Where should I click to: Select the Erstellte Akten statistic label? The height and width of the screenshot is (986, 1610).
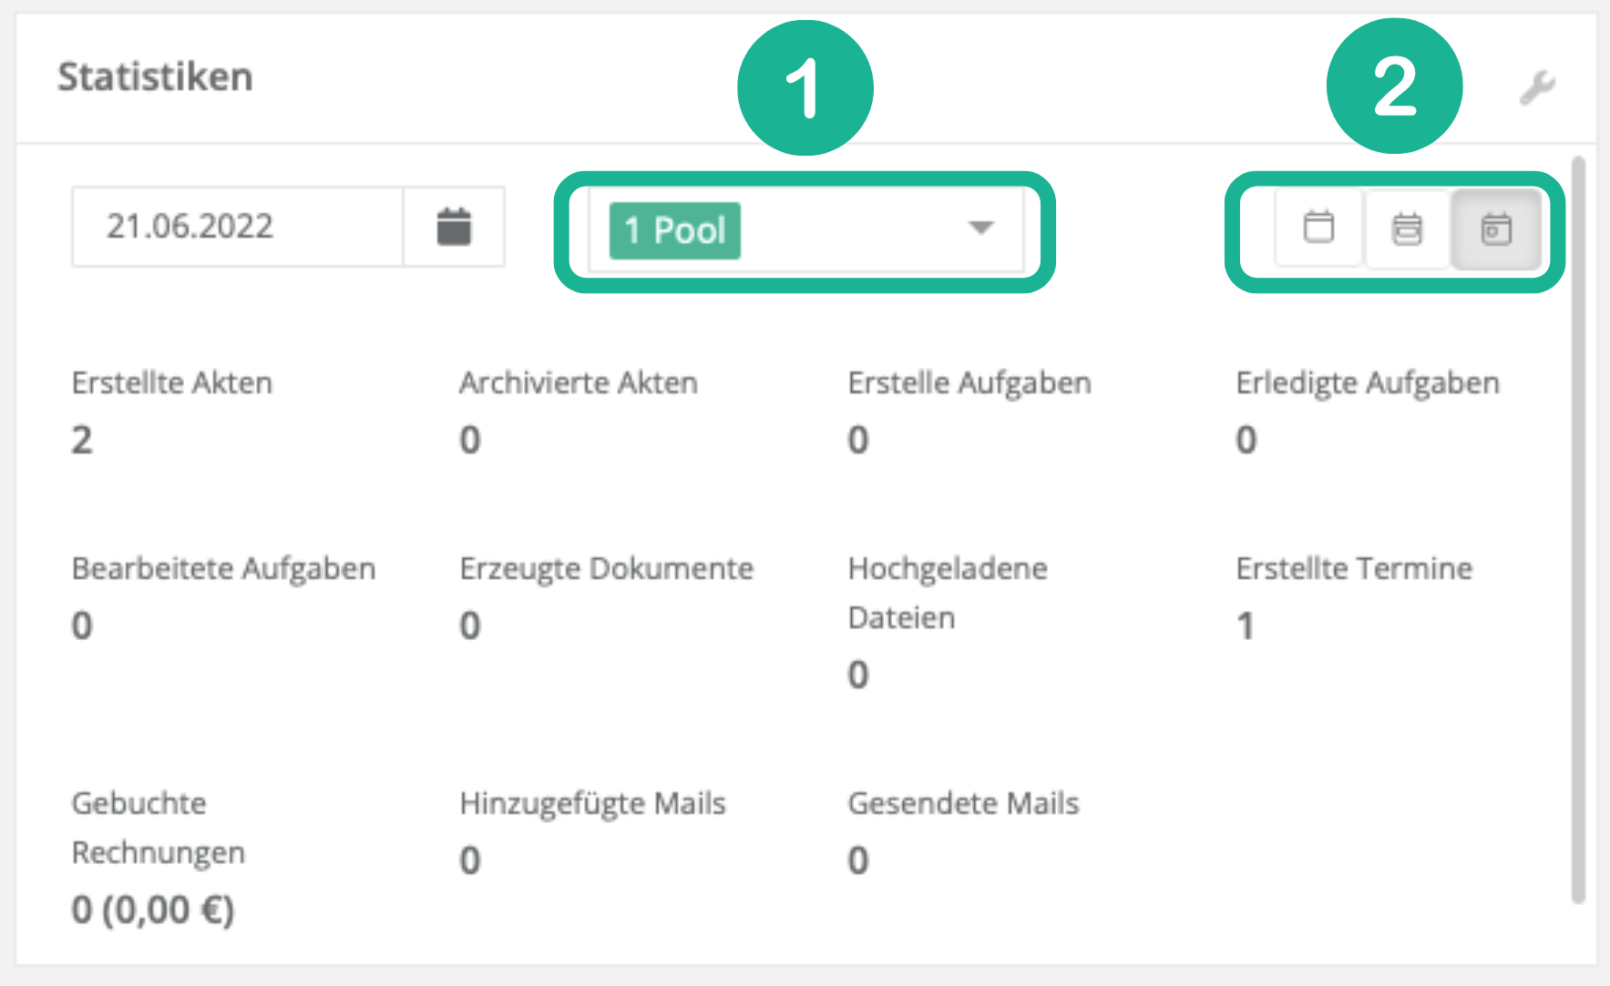[x=172, y=383]
